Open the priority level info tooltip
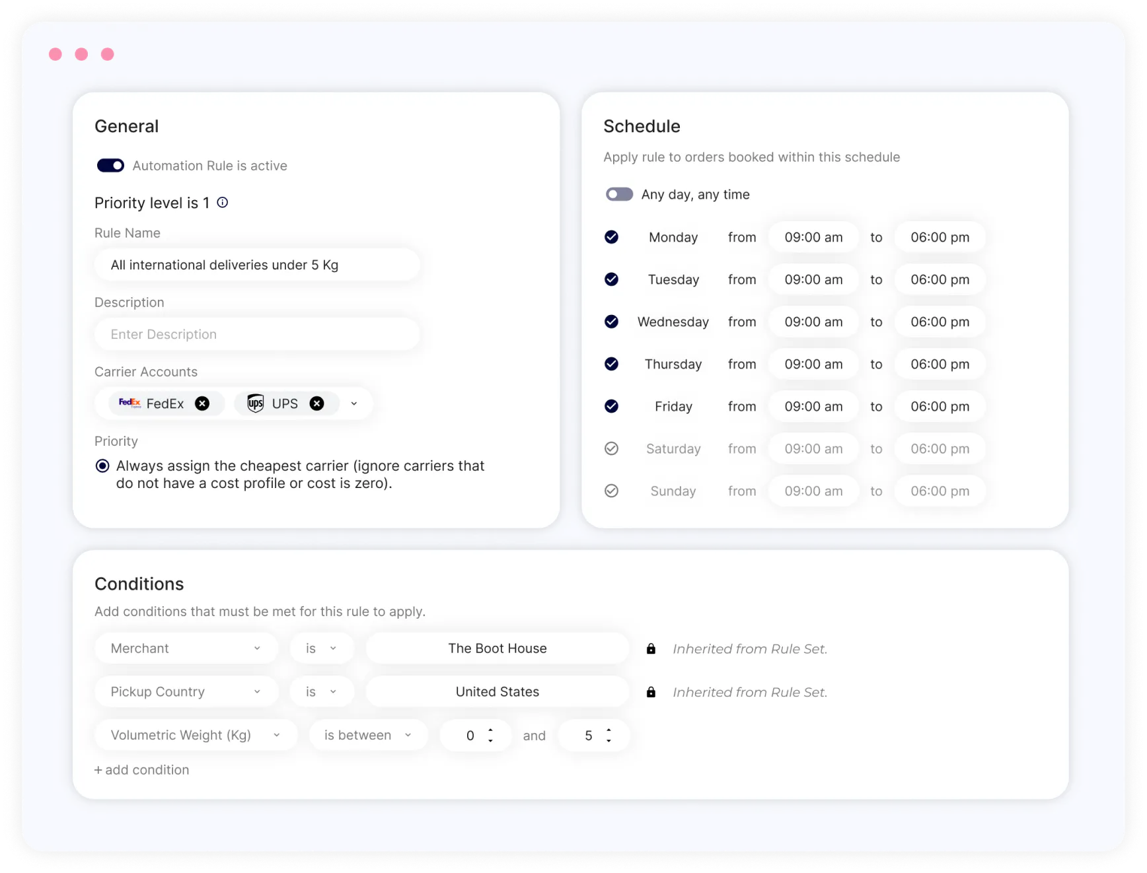The width and height of the screenshot is (1147, 873). point(223,202)
